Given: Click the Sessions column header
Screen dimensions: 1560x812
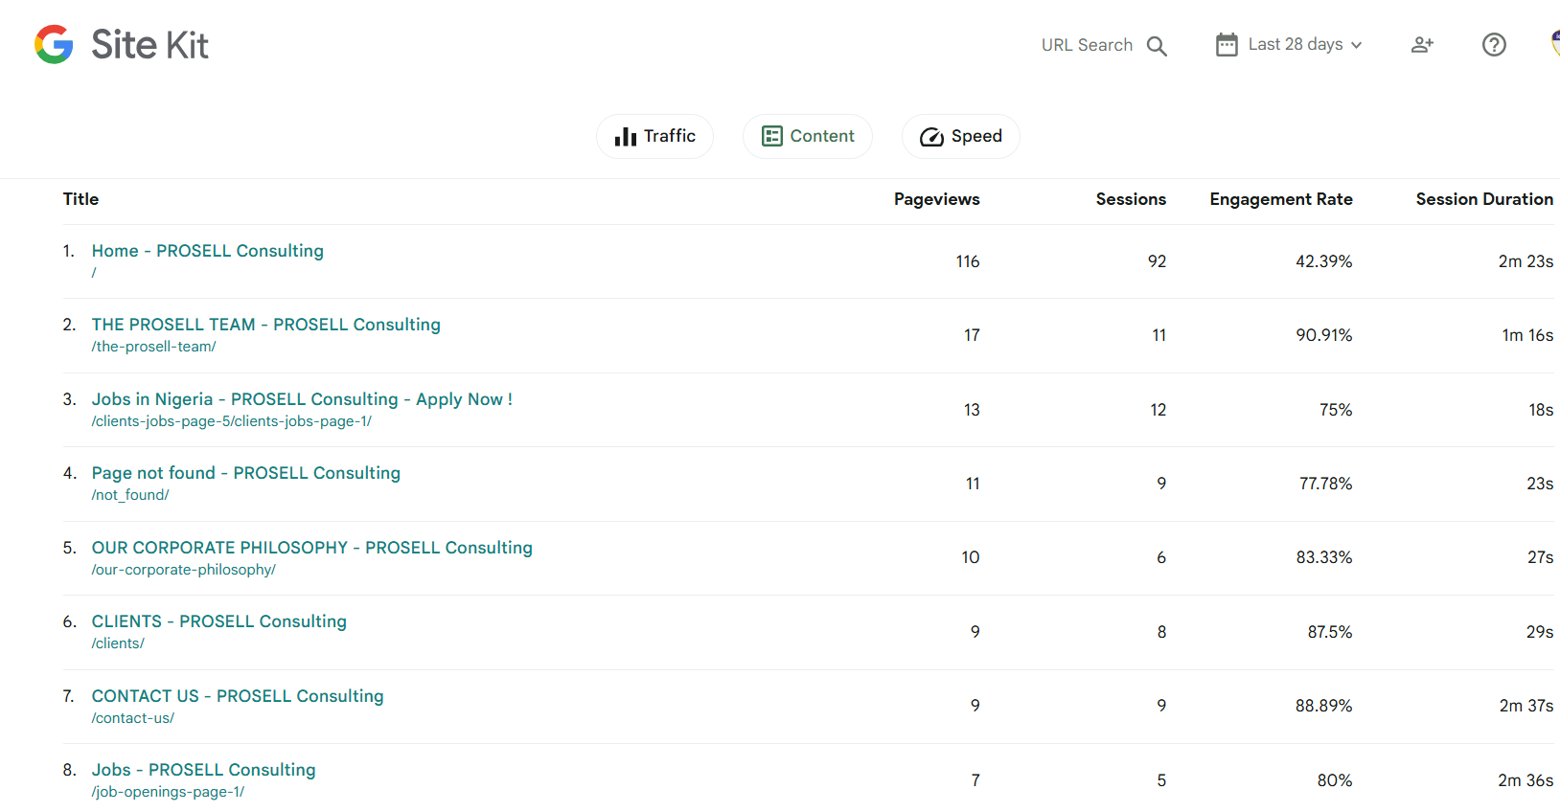Looking at the screenshot, I should click(1131, 199).
